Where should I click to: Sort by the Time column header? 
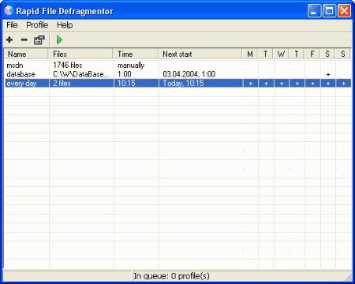click(136, 54)
